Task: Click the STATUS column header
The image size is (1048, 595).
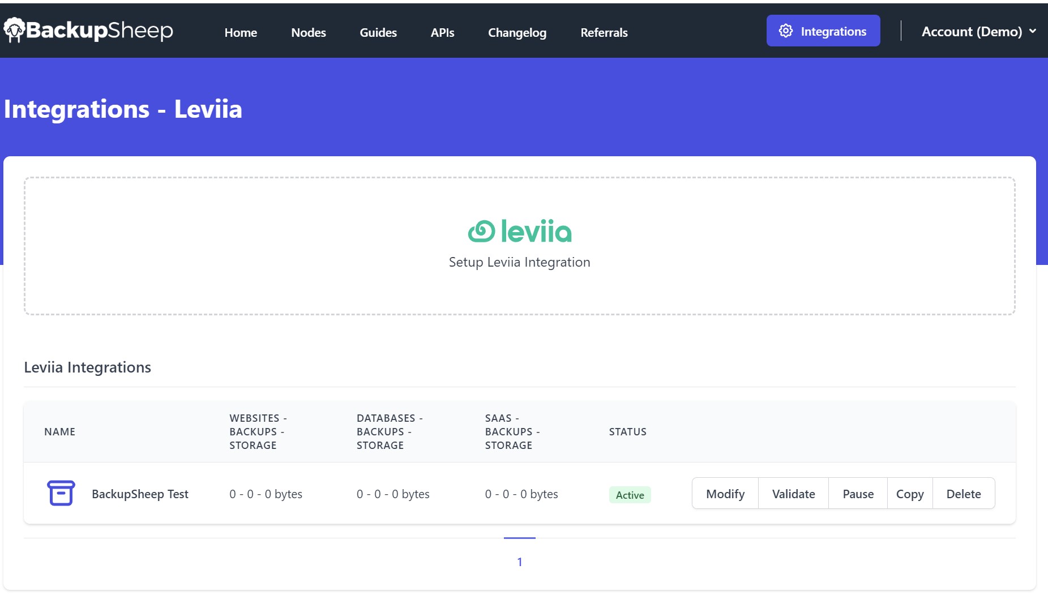Action: (x=627, y=431)
